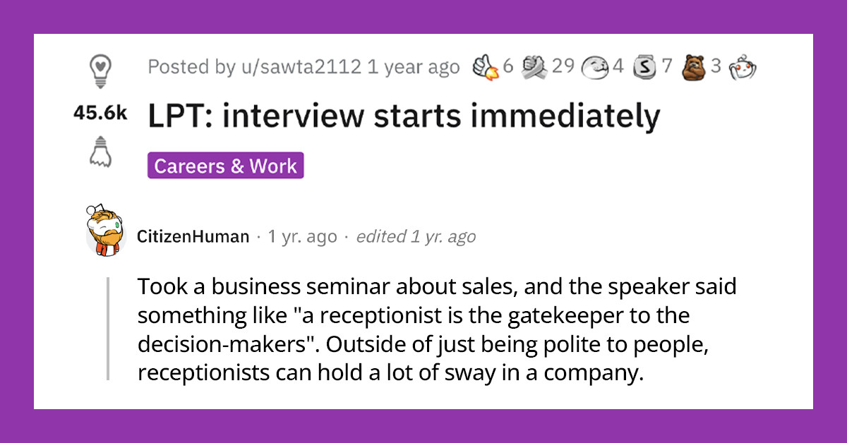This screenshot has height=443, width=847.
Task: Open CitizenHuman's profile
Action: [193, 236]
